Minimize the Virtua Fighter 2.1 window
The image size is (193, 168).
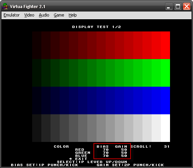tap(169, 7)
